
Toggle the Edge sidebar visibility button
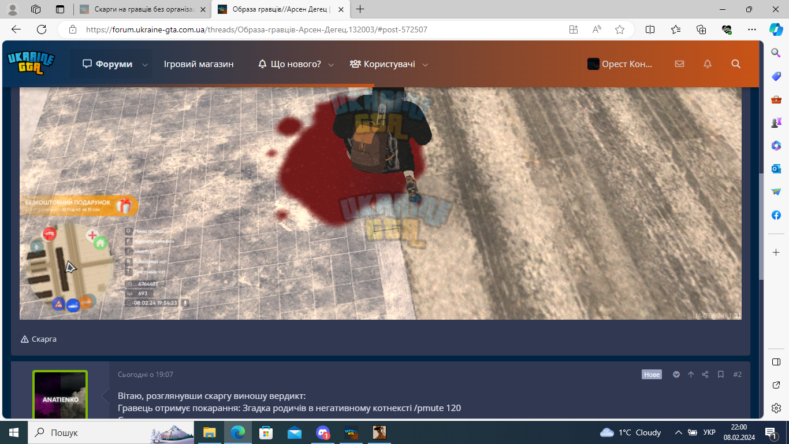click(776, 362)
